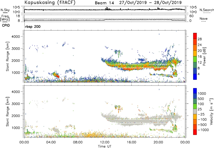Click the '16' tick on the power colorbar
Viewport: 214px width, 148px height.
point(200,57)
